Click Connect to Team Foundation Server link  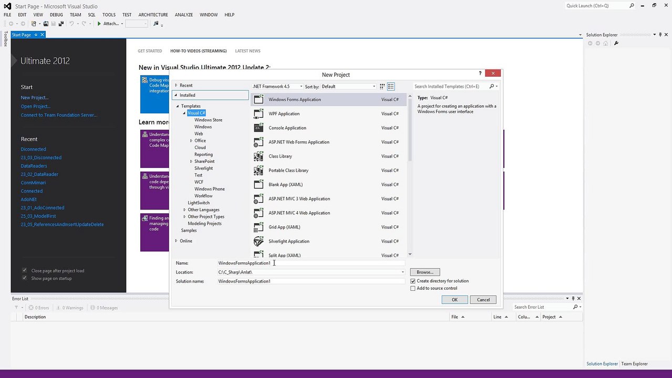59,115
